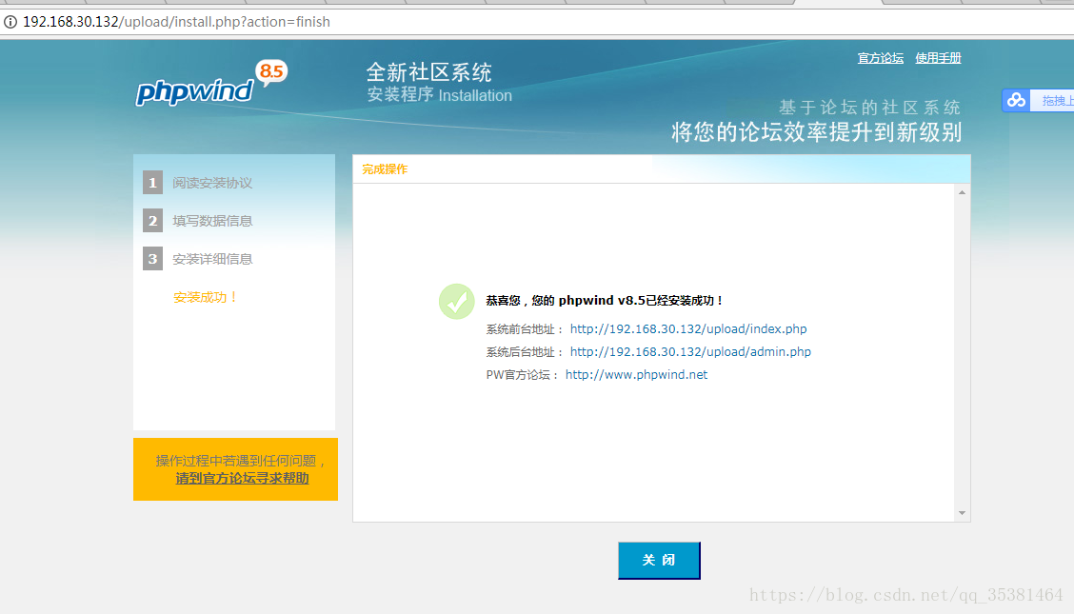Image resolution: width=1074 pixels, height=614 pixels.
Task: Click the step 1 number badge
Action: pos(152,183)
